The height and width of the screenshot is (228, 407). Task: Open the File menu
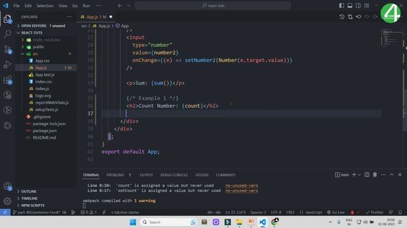tap(17, 6)
